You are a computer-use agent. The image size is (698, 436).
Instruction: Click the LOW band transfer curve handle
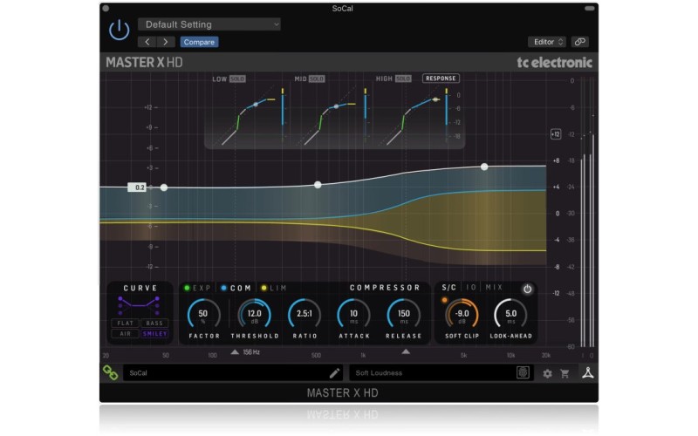coord(256,105)
